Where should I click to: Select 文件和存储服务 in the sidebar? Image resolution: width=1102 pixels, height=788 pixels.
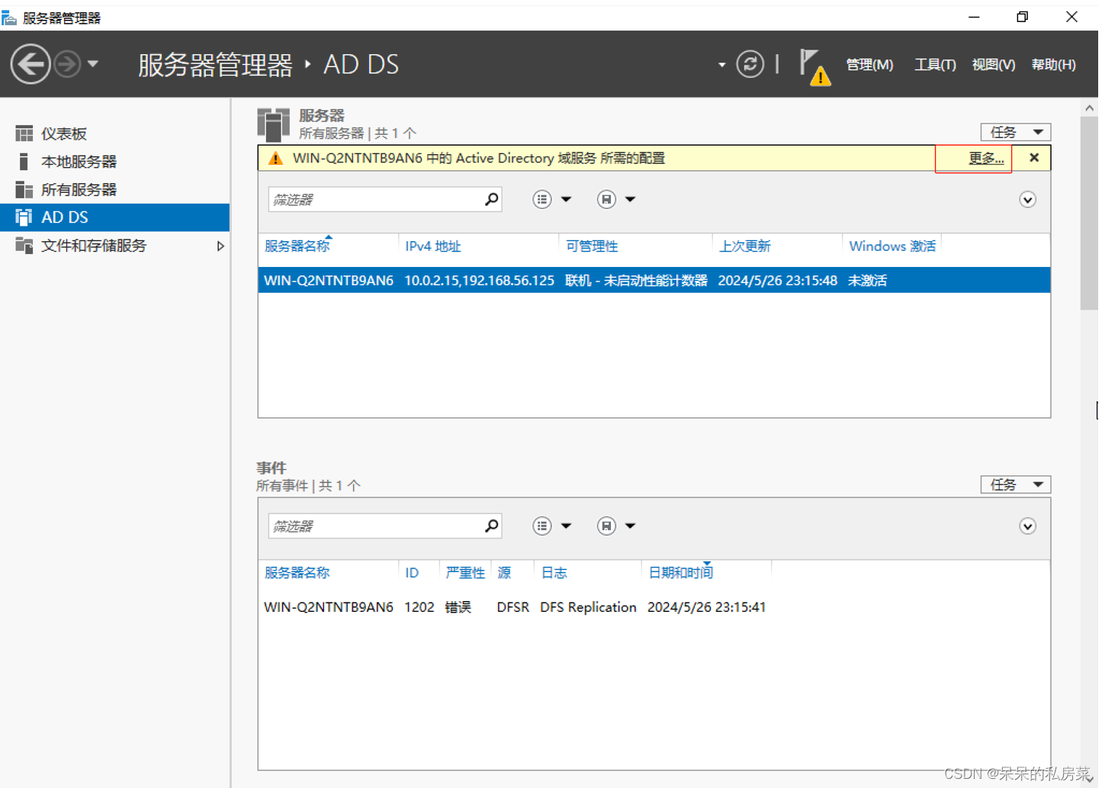[x=114, y=246]
